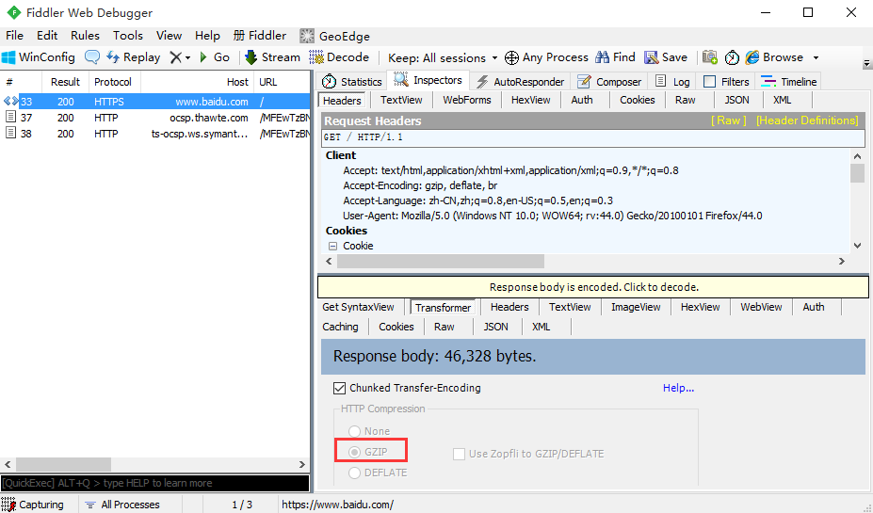Viewport: 873px width, 513px height.
Task: Check Use Zopfli to GZIP/DEFLATE
Action: (x=459, y=454)
